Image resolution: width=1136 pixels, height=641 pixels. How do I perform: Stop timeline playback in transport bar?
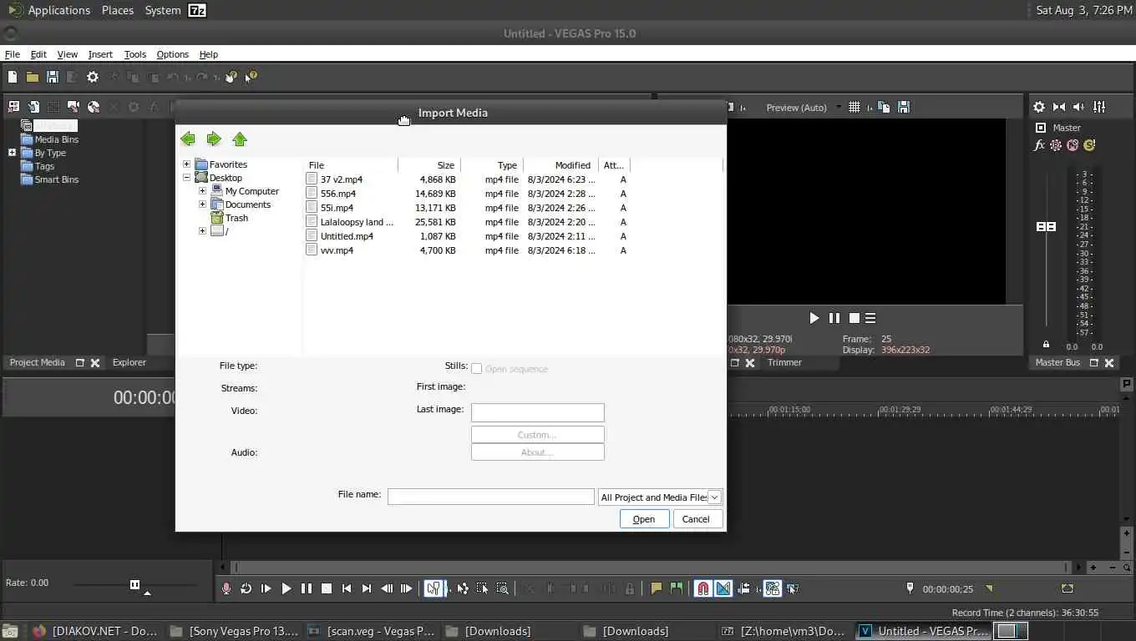tap(327, 588)
